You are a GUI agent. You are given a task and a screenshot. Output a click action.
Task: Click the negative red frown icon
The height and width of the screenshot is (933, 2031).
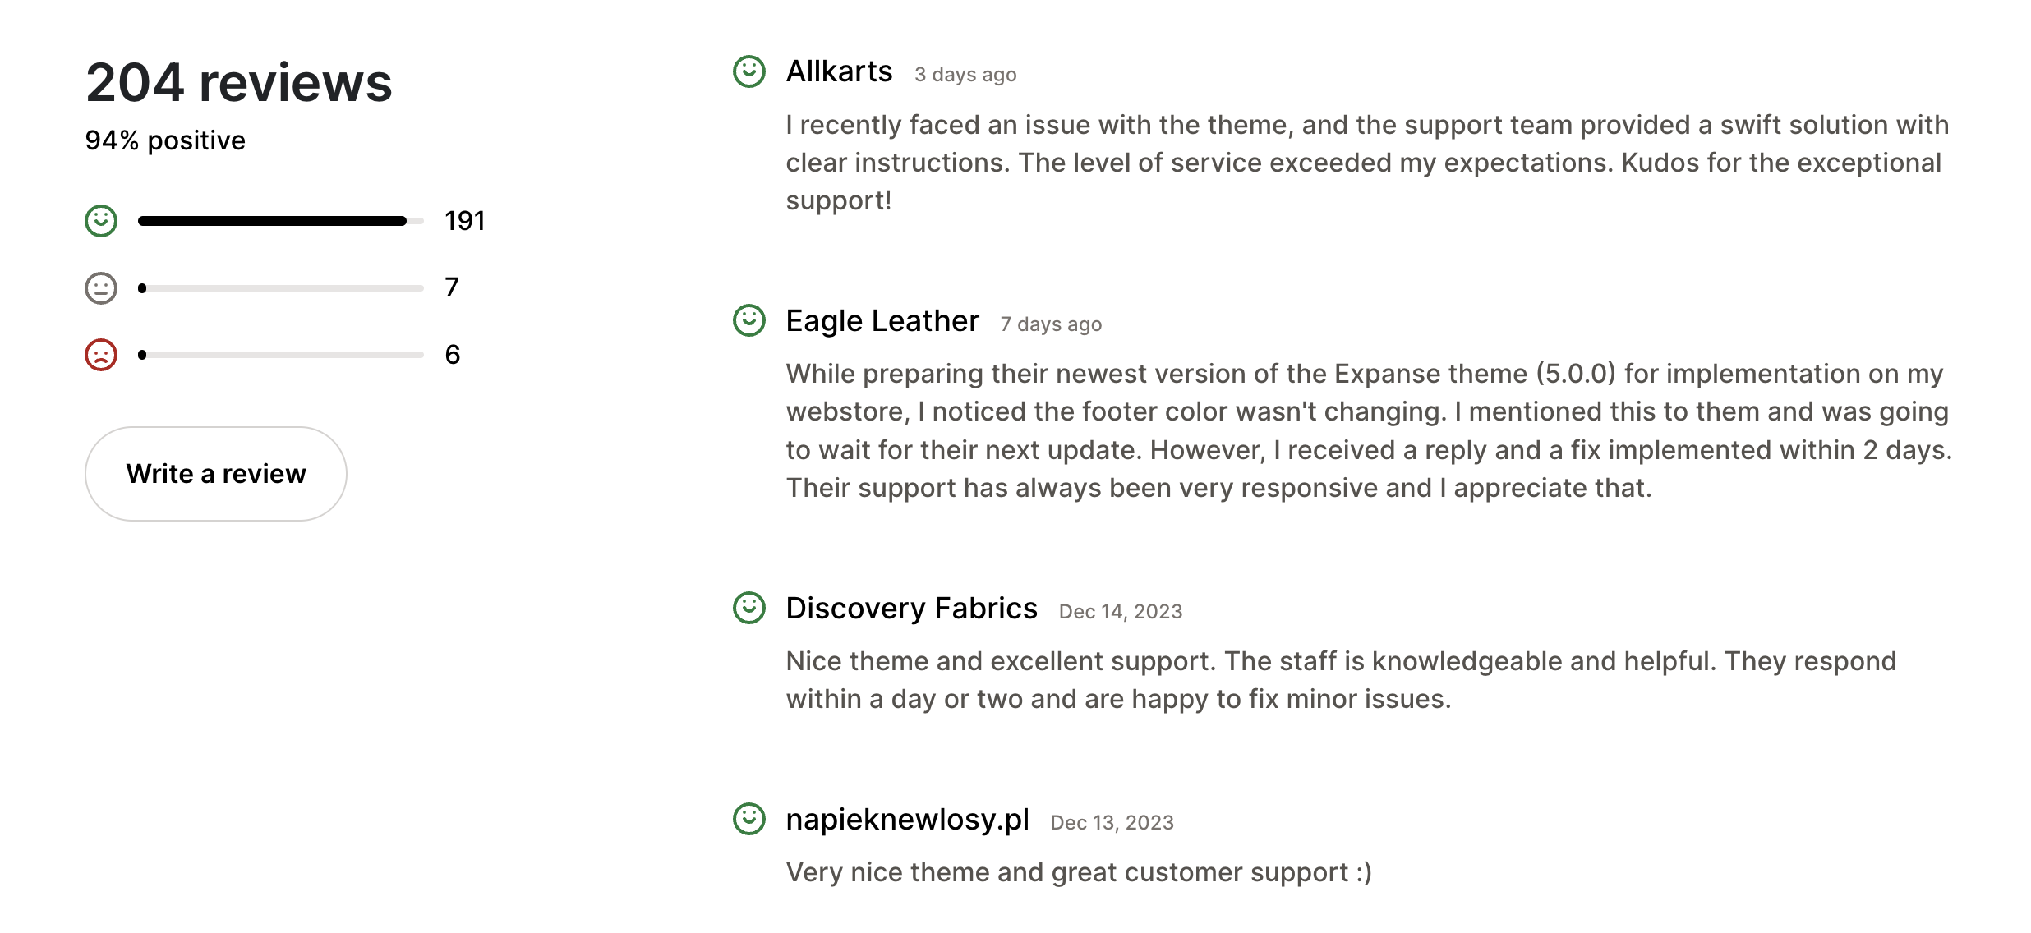(x=100, y=353)
